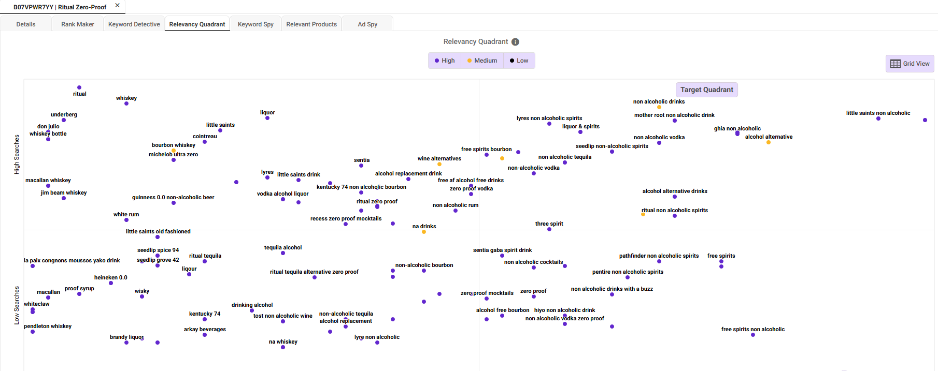Click the 'na drinks' label

coord(424,226)
